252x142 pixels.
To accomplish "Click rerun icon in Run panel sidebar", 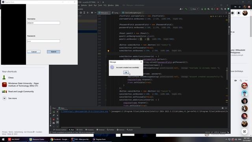I will (54, 112).
